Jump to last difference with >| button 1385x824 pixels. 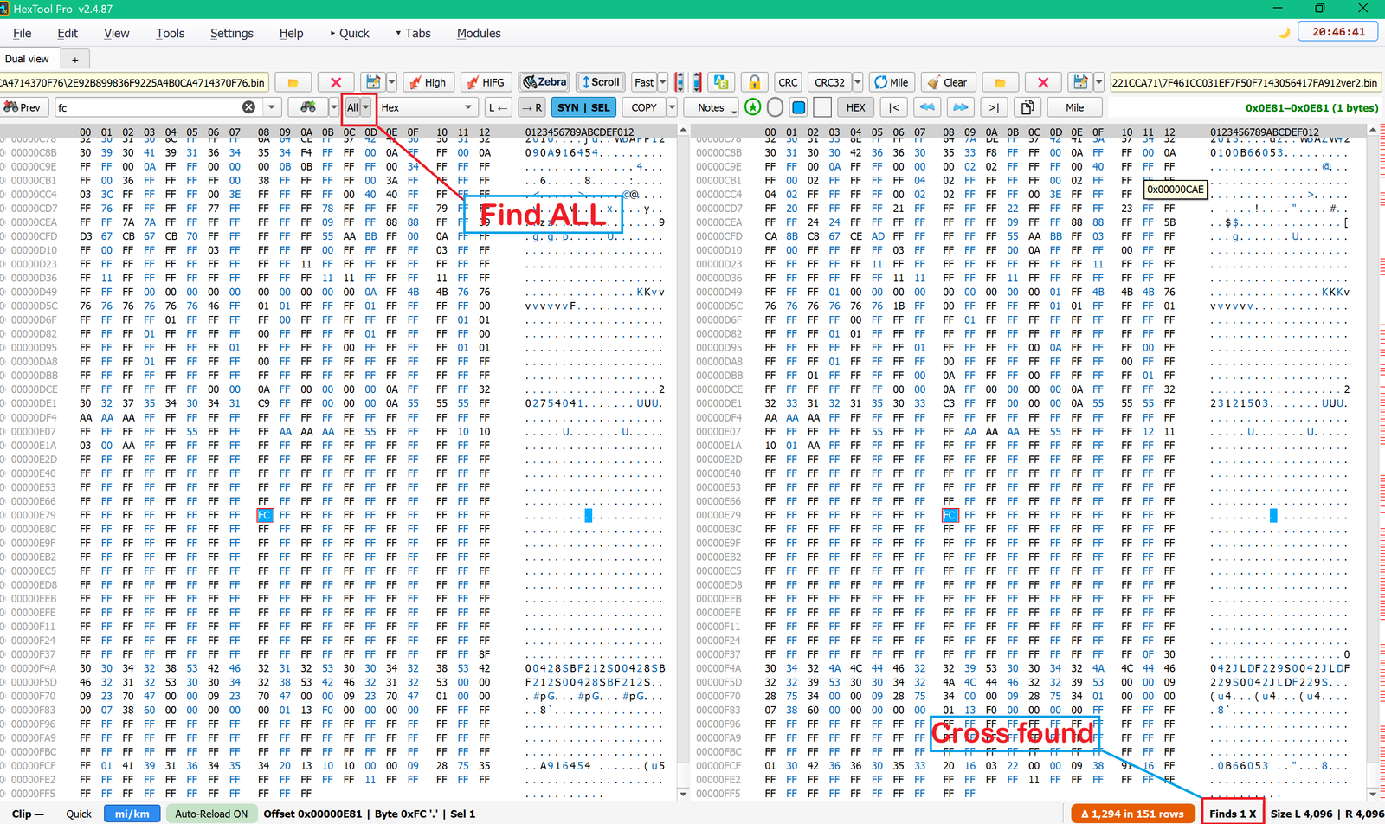click(x=994, y=107)
